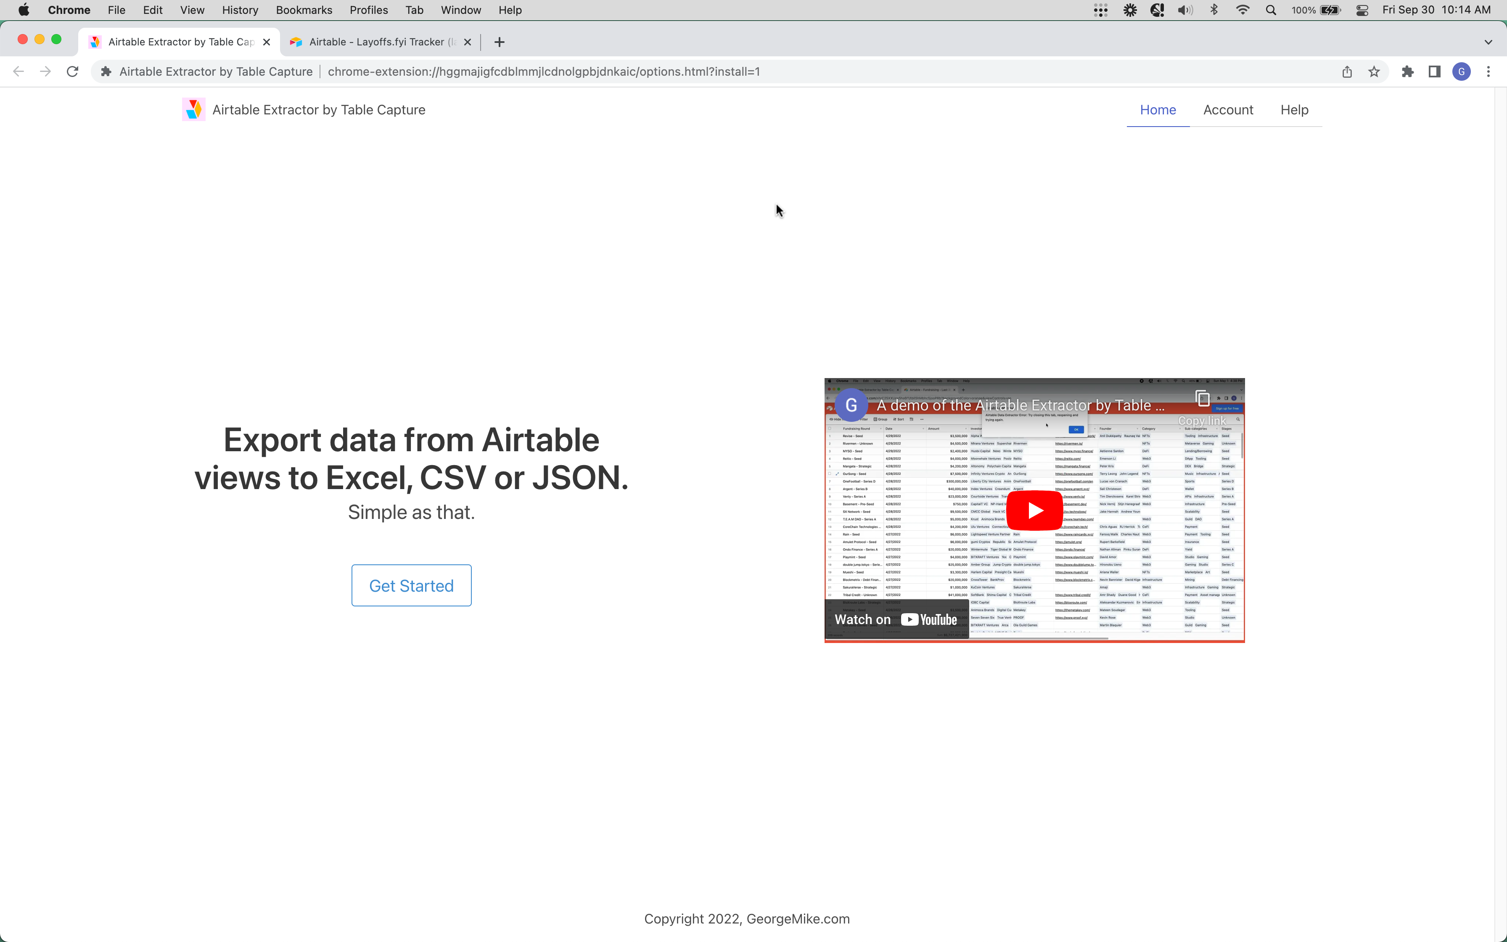Image resolution: width=1507 pixels, height=942 pixels.
Task: Select the Home nav tab
Action: click(x=1158, y=110)
